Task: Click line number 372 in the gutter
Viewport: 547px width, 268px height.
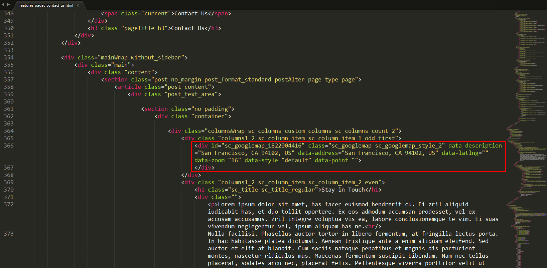Action: coord(9,204)
